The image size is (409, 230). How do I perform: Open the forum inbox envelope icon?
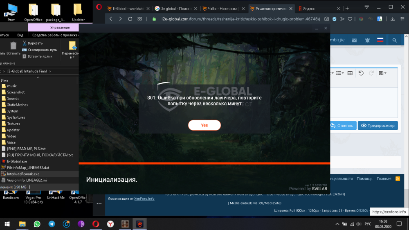tap(354, 40)
